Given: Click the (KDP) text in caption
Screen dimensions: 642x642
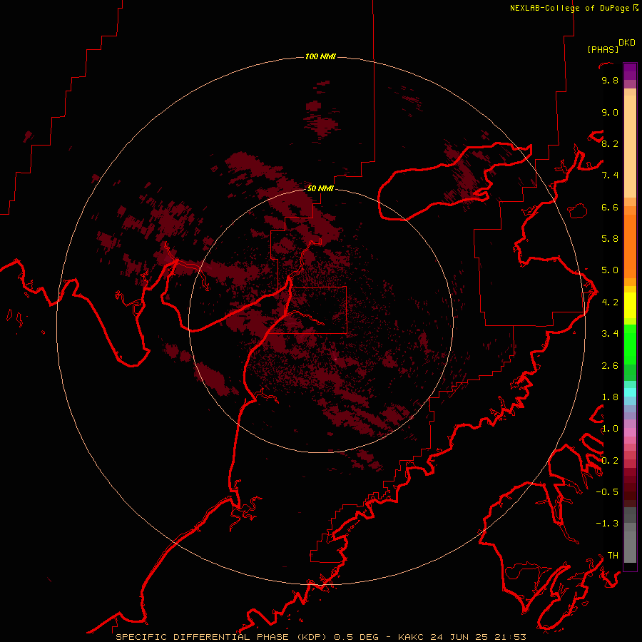Looking at the screenshot, I should [x=312, y=637].
